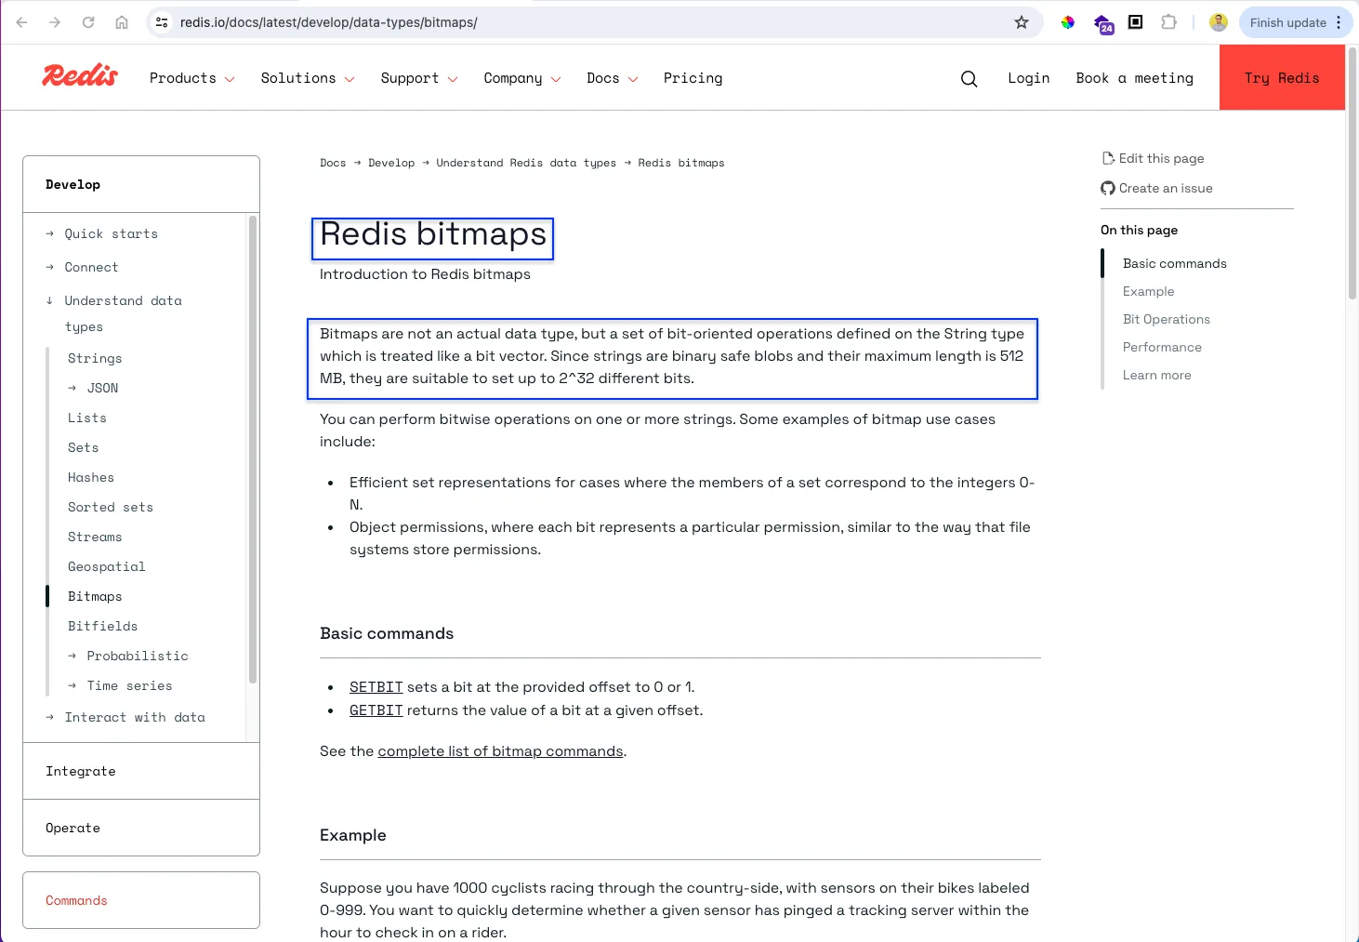Jump to Learn more in page outline
This screenshot has height=942, width=1359.
click(x=1156, y=375)
